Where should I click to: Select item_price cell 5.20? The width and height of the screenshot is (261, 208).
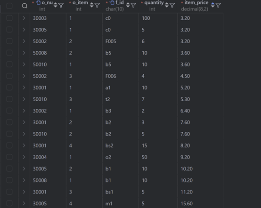point(185,88)
